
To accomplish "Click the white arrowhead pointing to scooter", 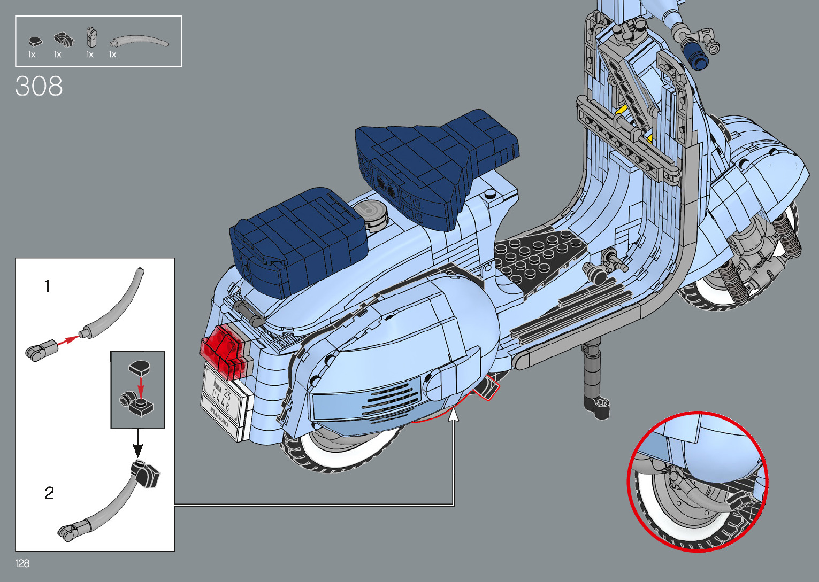I will pyautogui.click(x=454, y=413).
